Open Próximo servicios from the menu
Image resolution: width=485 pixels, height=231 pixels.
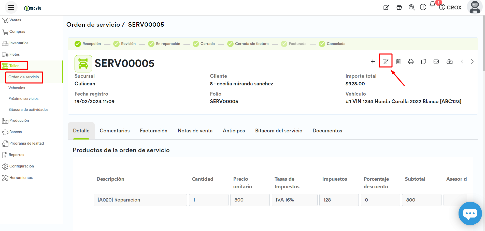point(23,99)
